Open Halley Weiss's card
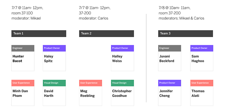226x112 pixels. (x=123, y=58)
